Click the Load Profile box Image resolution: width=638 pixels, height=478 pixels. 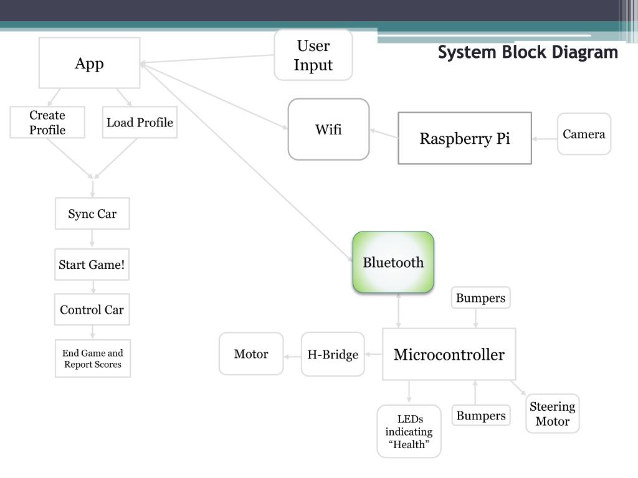tap(140, 123)
